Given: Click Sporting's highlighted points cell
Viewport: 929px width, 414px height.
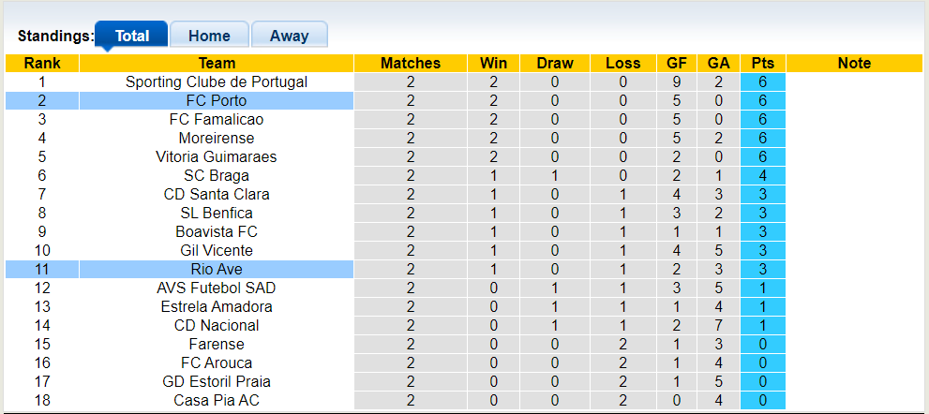Looking at the screenshot, I should pyautogui.click(x=762, y=82).
